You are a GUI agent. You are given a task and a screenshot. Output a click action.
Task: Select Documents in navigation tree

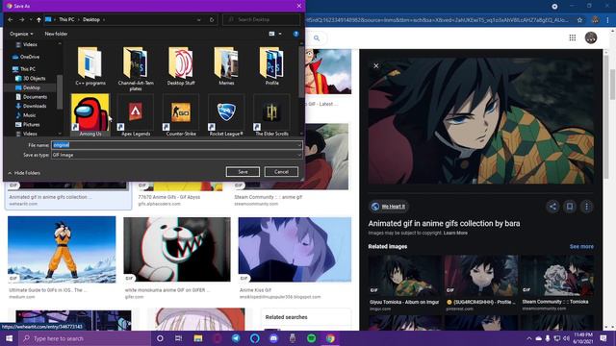point(32,97)
